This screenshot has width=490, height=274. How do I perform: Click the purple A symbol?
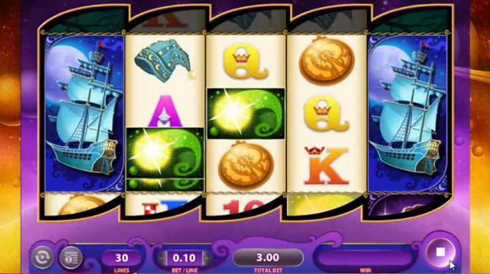(x=165, y=111)
